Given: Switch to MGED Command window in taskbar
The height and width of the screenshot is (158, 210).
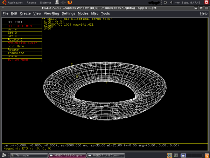Looking at the screenshot, I should pos(105,155).
